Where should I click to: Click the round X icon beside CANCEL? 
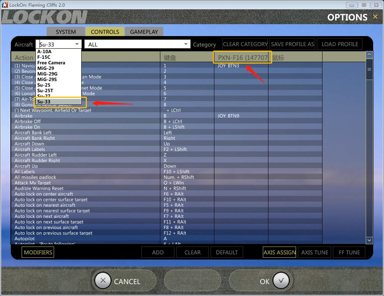pos(103,281)
